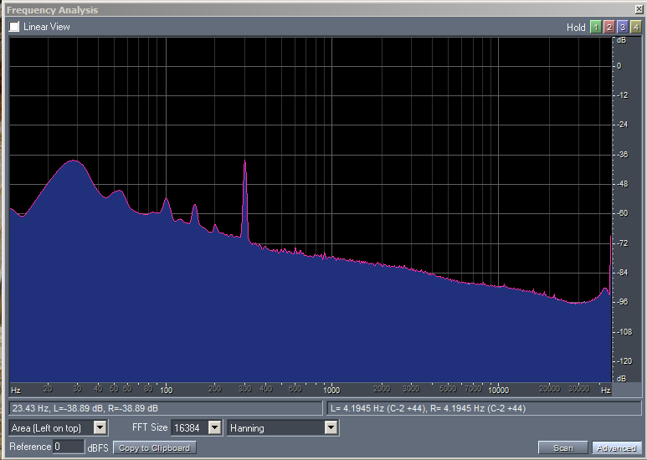Toggle Hold button 3 (blue)

pyautogui.click(x=622, y=28)
